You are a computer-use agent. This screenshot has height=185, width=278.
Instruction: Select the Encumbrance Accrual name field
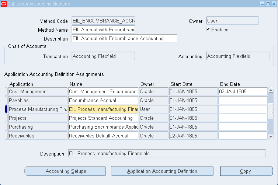[x=103, y=100]
